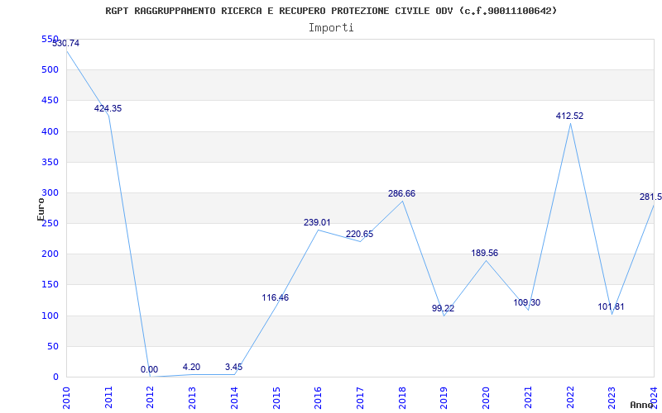Click the 99.22 data label
Image resolution: width=662 pixels, height=413 pixels.
[x=443, y=308]
